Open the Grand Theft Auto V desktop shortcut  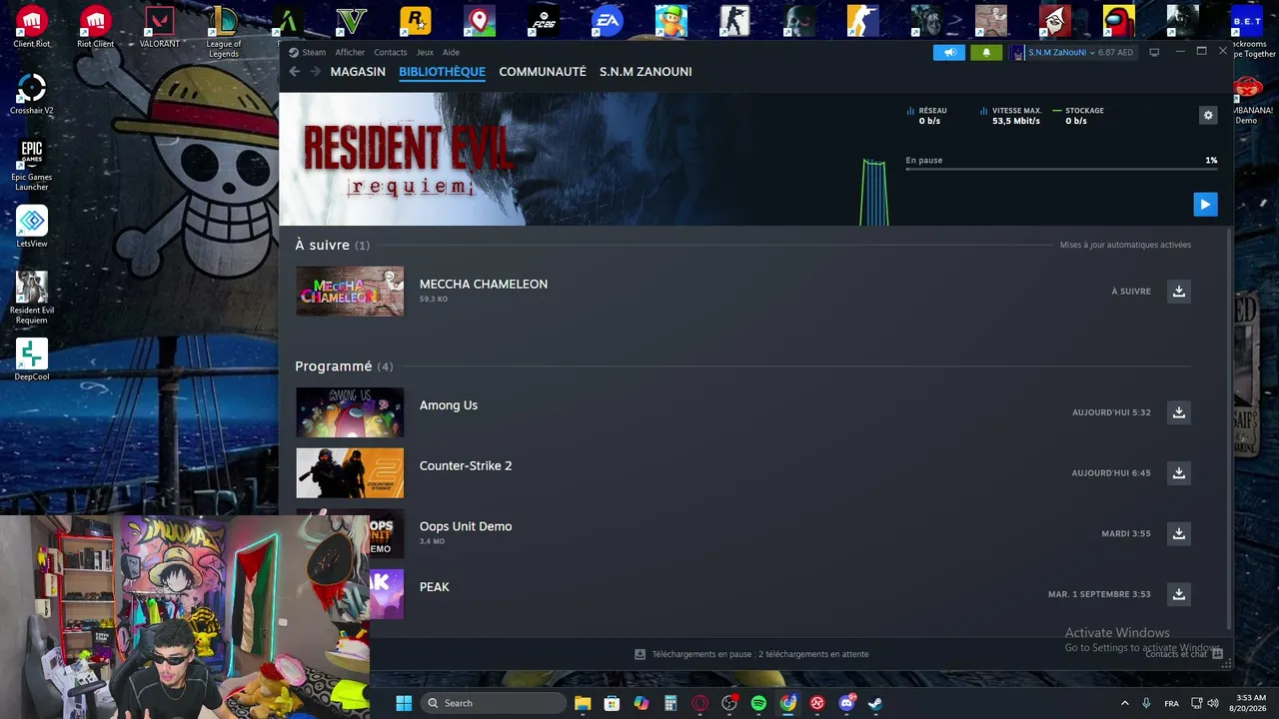(351, 21)
